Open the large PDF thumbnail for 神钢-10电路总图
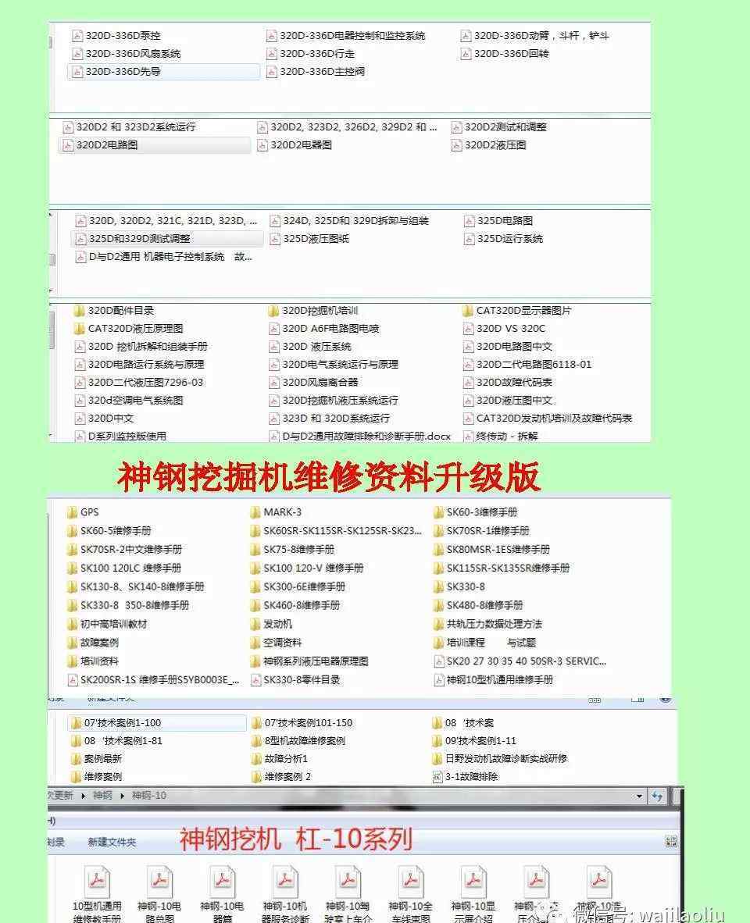Image resolution: width=750 pixels, height=923 pixels. pos(159,881)
